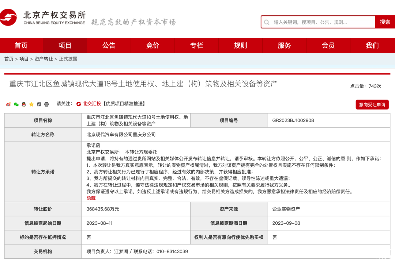The height and width of the screenshot is (262, 395).
Task: Collapse the commitment letter via 隐藏
Action: tap(91, 198)
